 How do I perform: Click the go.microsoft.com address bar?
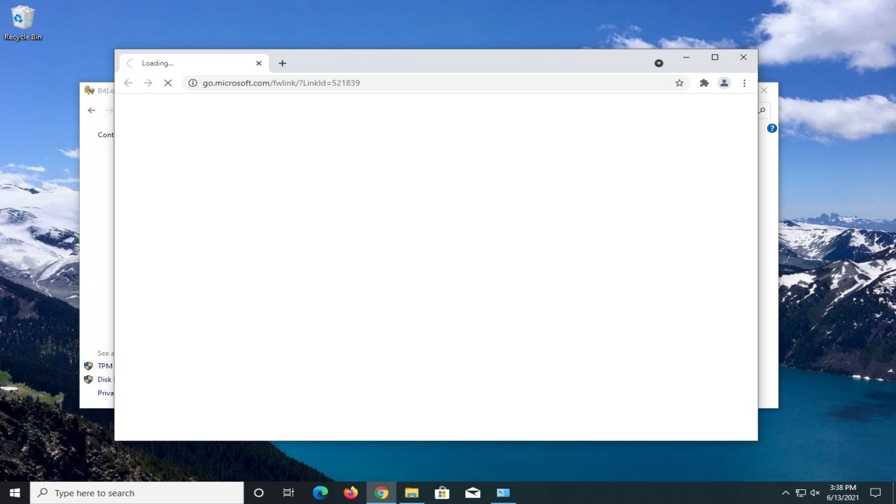(x=436, y=83)
